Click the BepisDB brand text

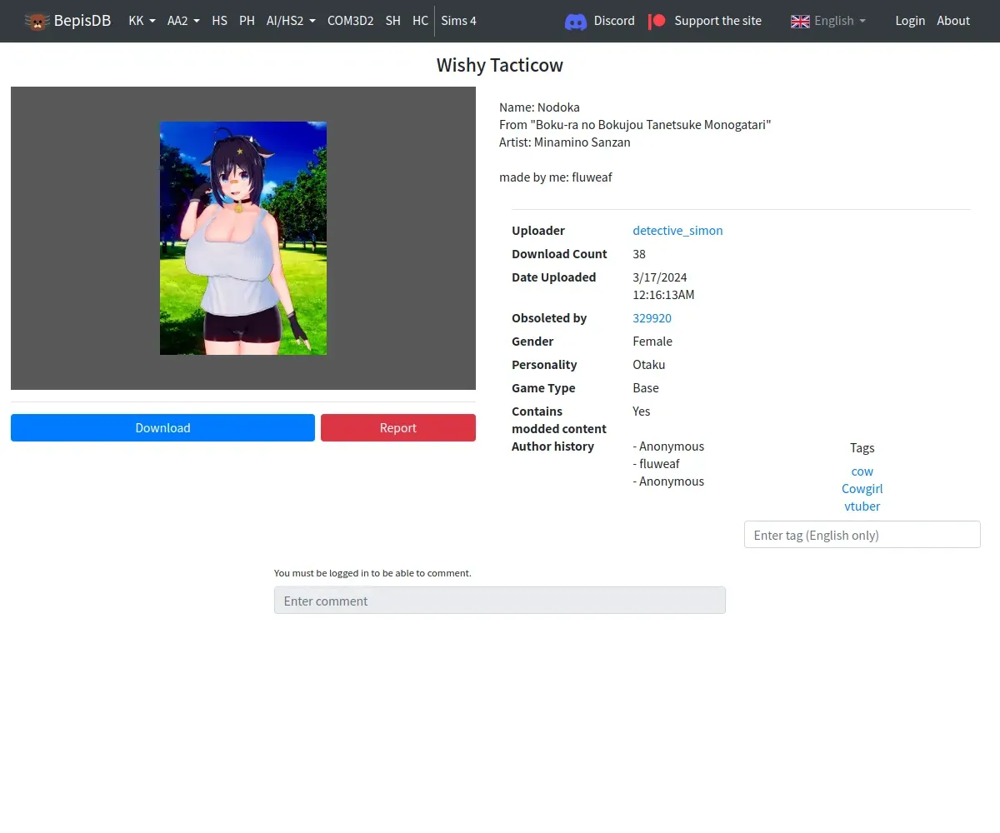click(x=82, y=21)
